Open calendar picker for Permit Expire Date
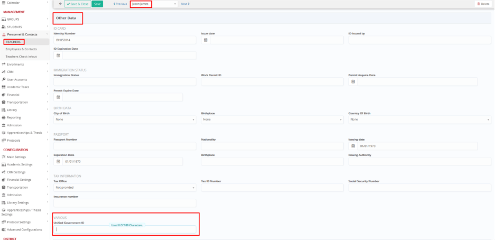495x240 pixels. coord(58,97)
